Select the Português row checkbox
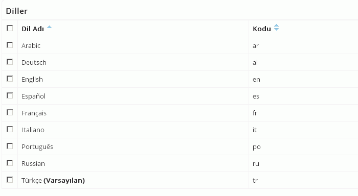The image size is (358, 196). (x=10, y=146)
